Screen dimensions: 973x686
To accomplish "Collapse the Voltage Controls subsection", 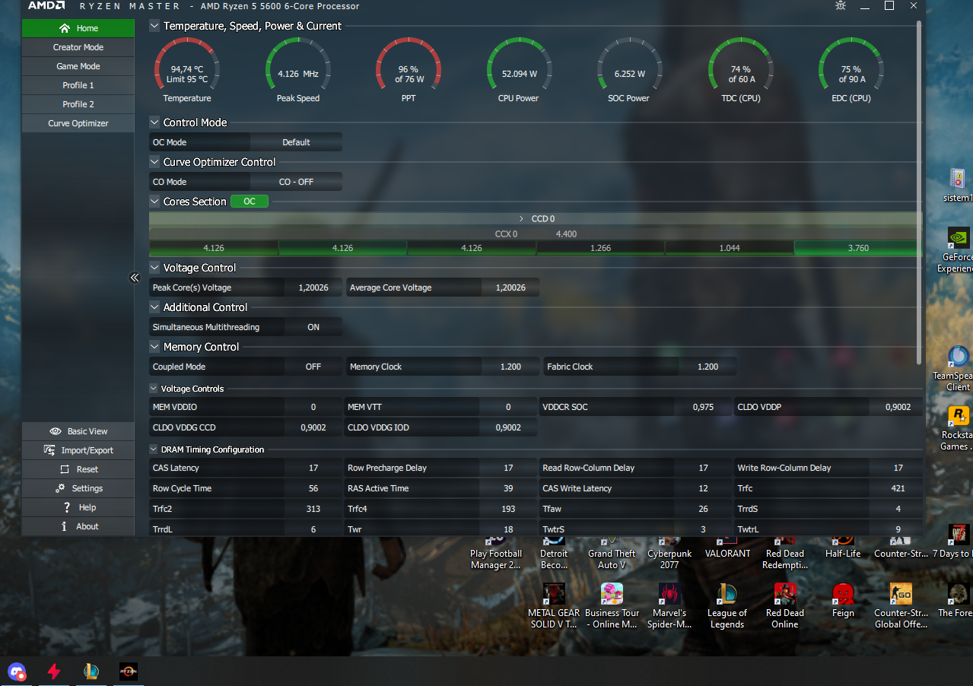I will coord(154,389).
